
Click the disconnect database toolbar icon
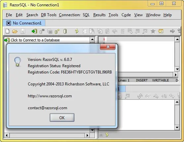42,31
